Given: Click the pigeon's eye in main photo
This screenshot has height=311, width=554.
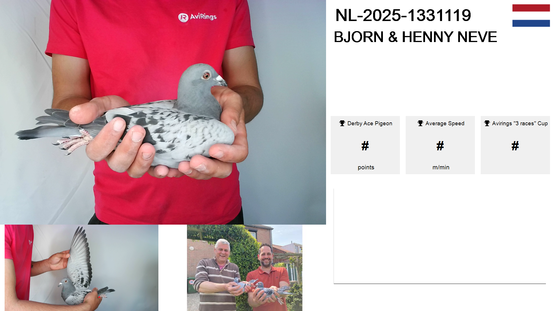Looking at the screenshot, I should coord(206,75).
